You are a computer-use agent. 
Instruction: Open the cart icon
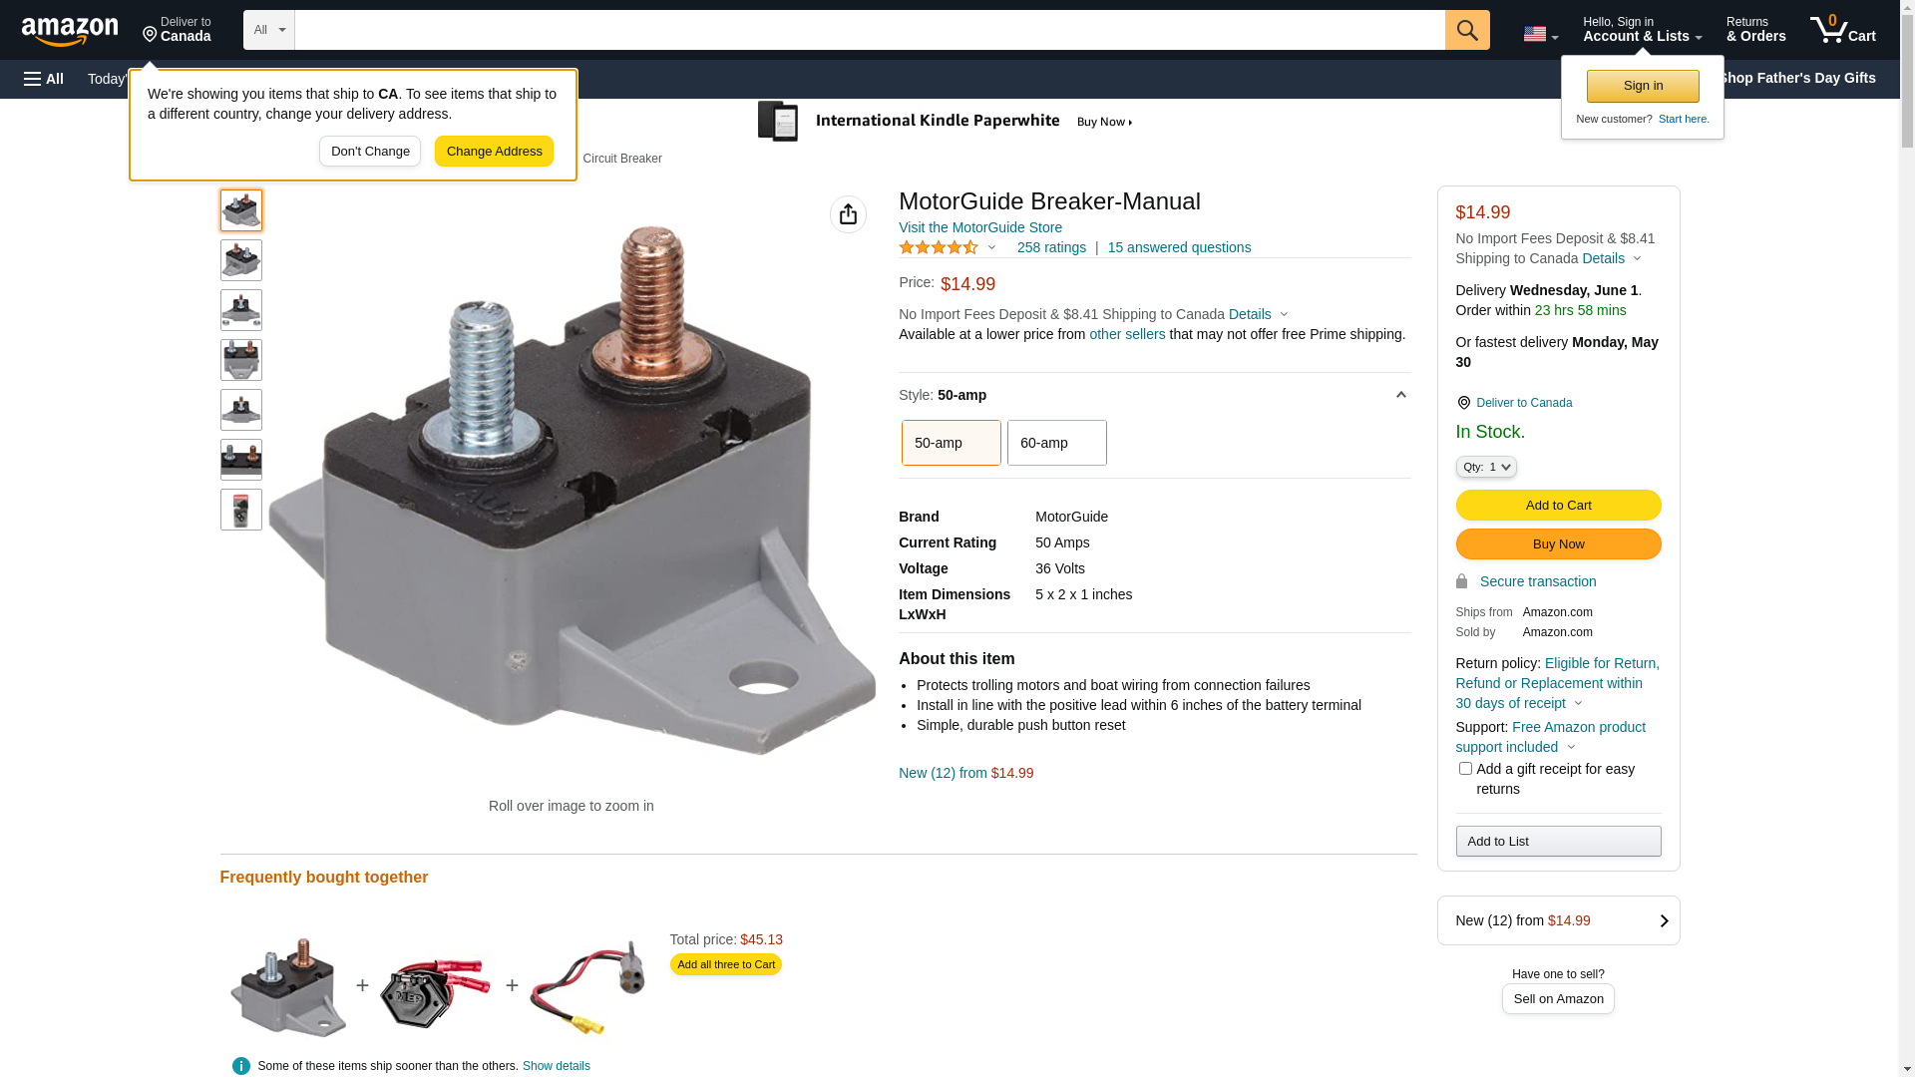(1843, 30)
